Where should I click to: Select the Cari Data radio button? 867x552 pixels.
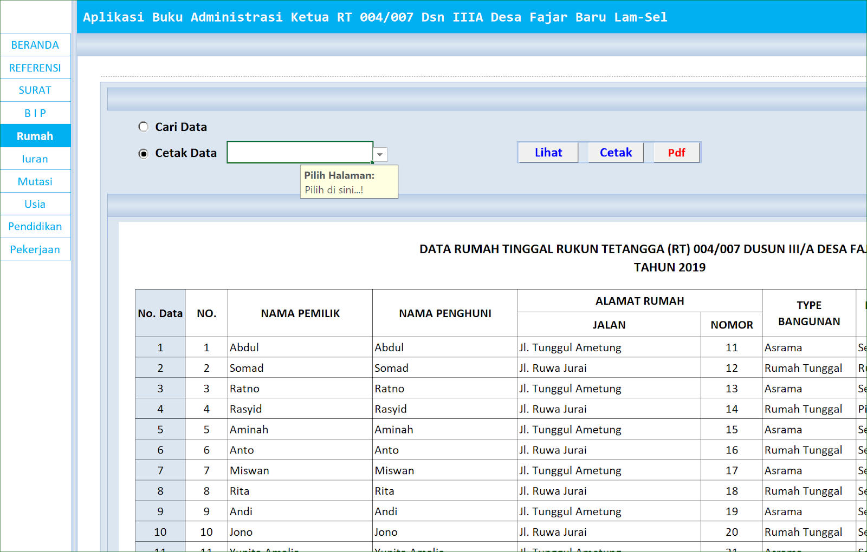tap(143, 127)
